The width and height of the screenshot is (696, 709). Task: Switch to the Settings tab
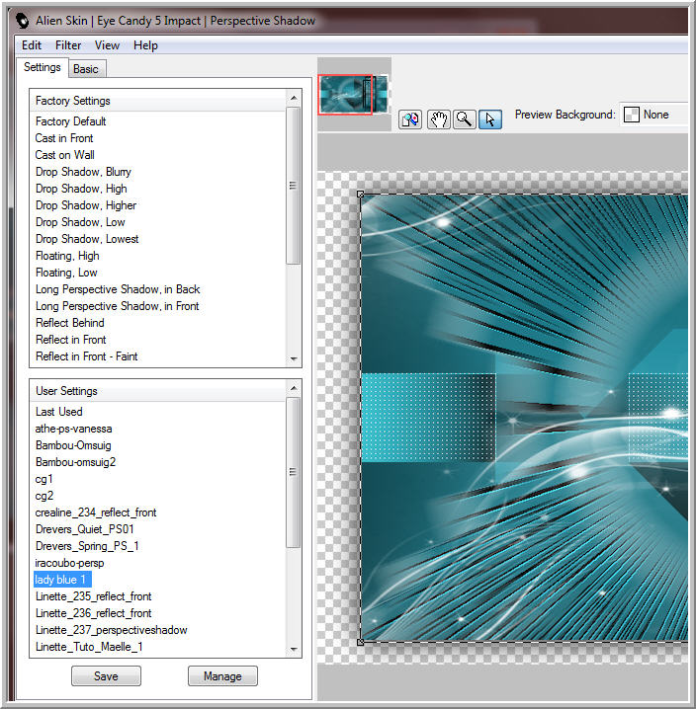click(x=43, y=67)
